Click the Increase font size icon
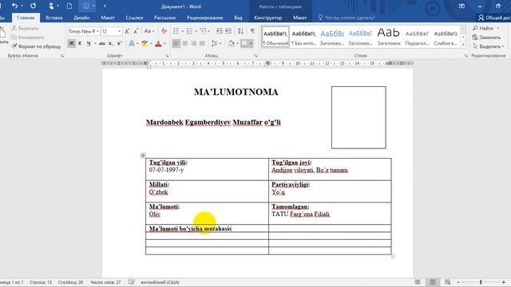This screenshot has height=287, width=511. pos(128,31)
